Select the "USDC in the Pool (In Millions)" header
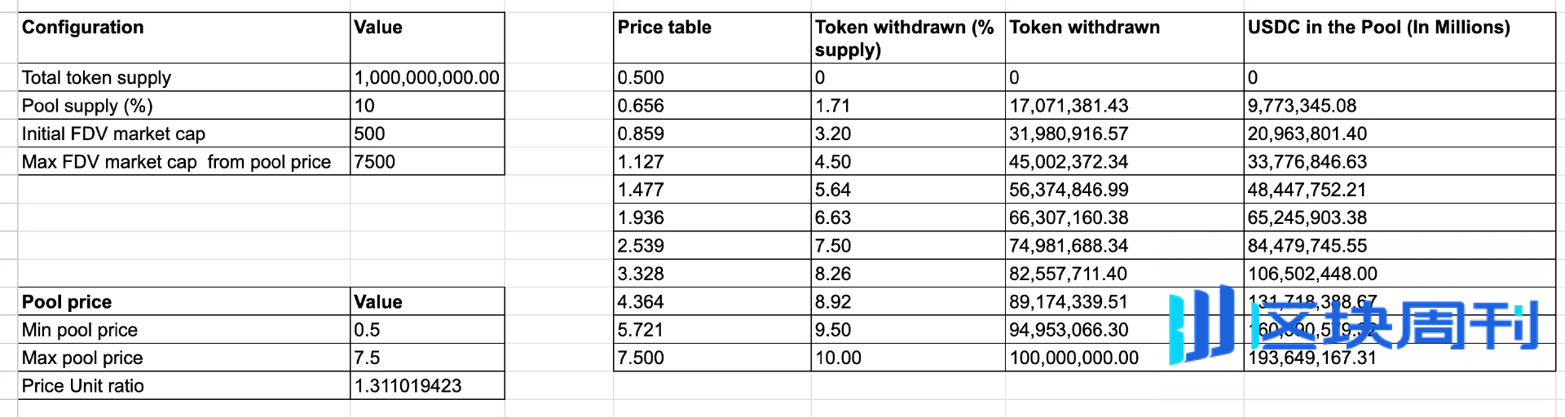The width and height of the screenshot is (1565, 417). (1399, 37)
